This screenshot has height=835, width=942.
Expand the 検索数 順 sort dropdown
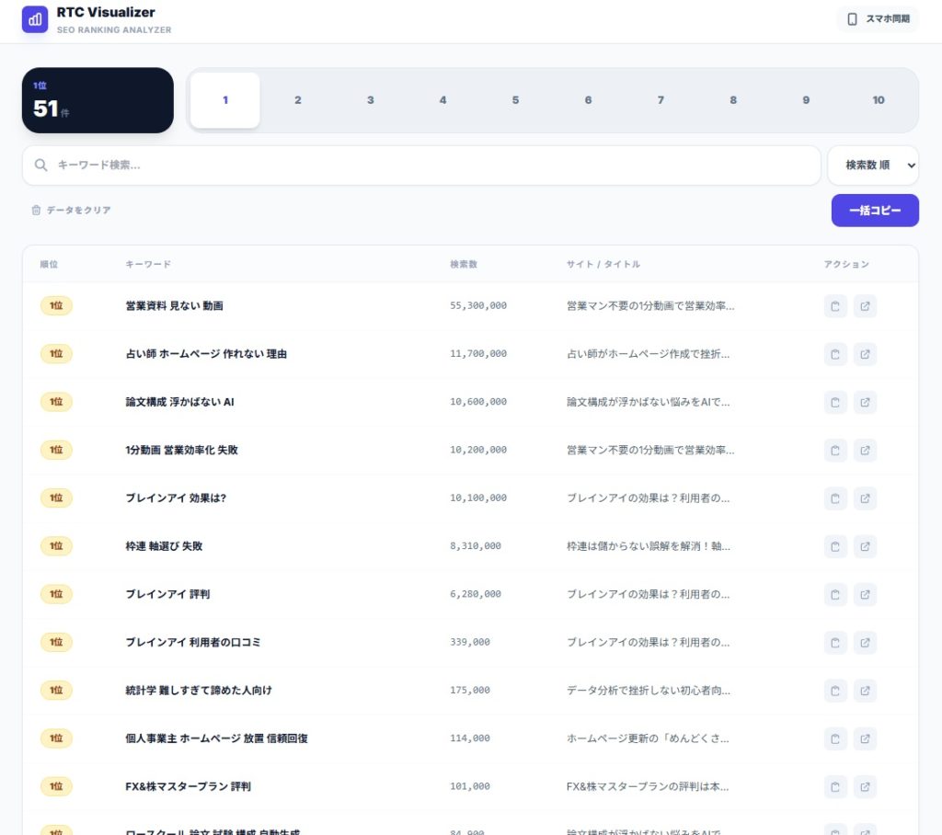pyautogui.click(x=872, y=166)
